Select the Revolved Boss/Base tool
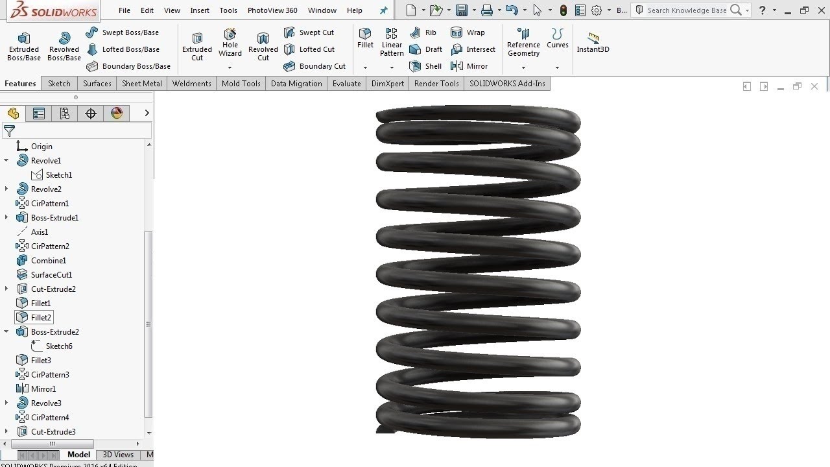 pyautogui.click(x=64, y=46)
